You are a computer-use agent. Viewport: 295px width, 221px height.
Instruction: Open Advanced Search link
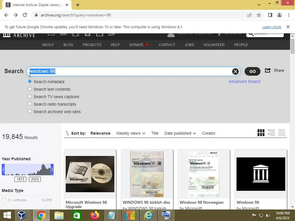tap(245, 81)
